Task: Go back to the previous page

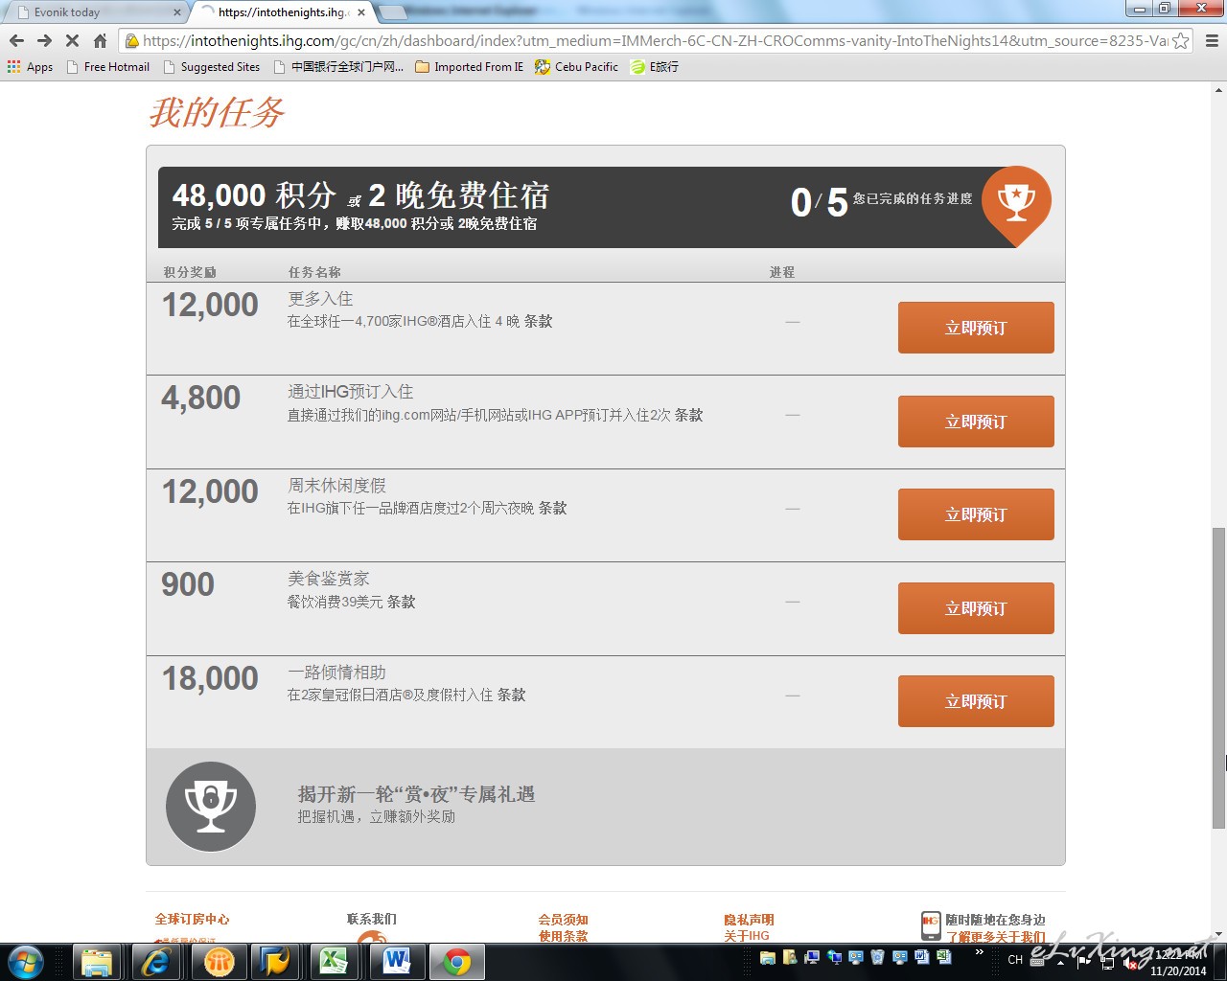Action: point(16,41)
